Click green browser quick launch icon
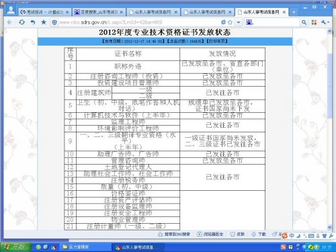The width and height of the screenshot is (336, 252). pos(38,247)
